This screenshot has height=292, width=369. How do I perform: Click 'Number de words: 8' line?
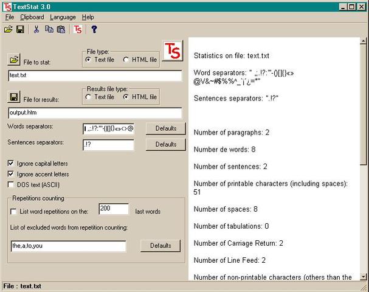[224, 150]
